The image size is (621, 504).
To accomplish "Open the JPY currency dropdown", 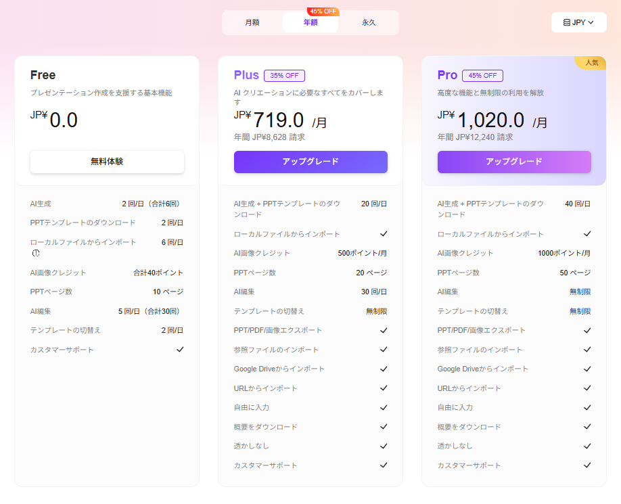I will tap(578, 22).
